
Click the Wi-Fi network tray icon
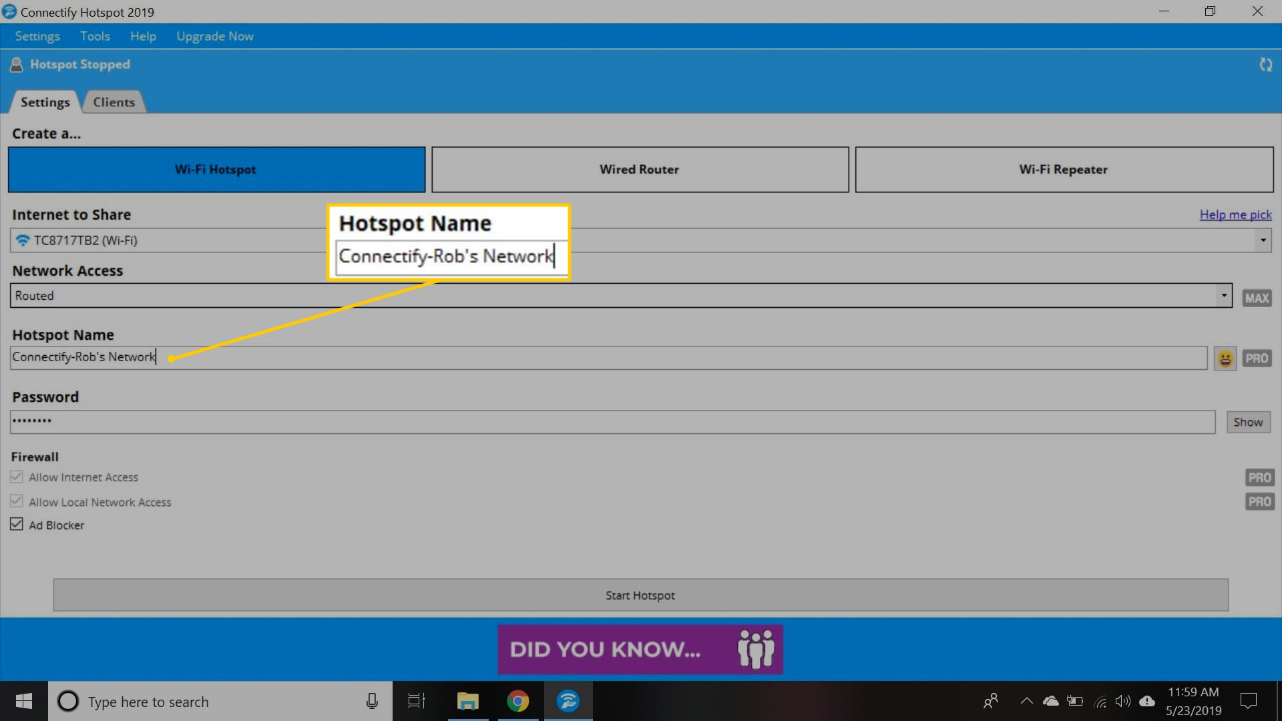coord(1100,702)
